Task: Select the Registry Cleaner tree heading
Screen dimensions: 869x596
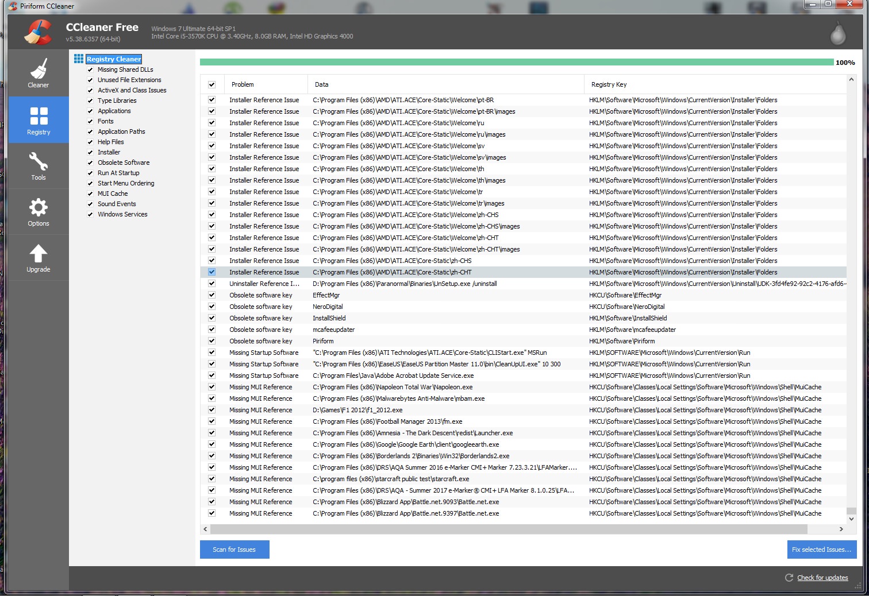Action: [x=114, y=59]
